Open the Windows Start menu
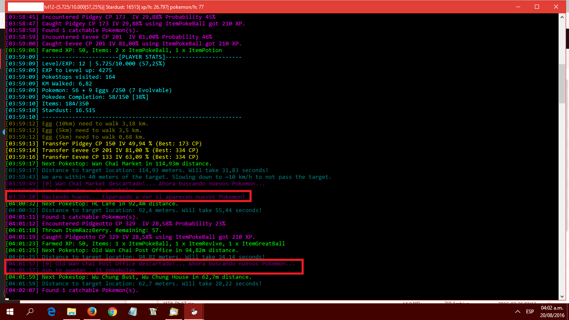 [x=10, y=311]
